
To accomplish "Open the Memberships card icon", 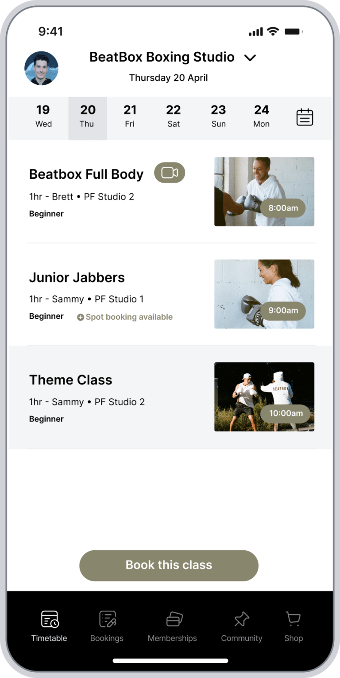I will click(172, 619).
